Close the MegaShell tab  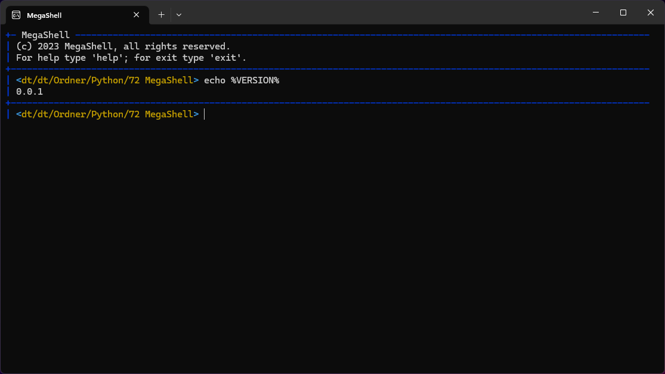pyautogui.click(x=136, y=15)
